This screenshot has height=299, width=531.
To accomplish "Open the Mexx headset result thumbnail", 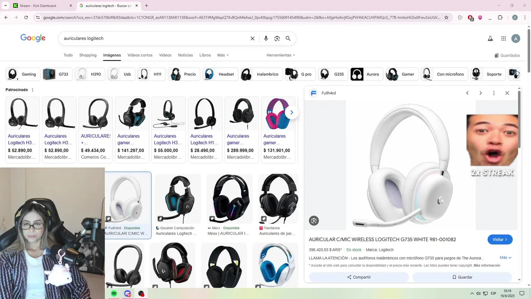I will [229, 199].
